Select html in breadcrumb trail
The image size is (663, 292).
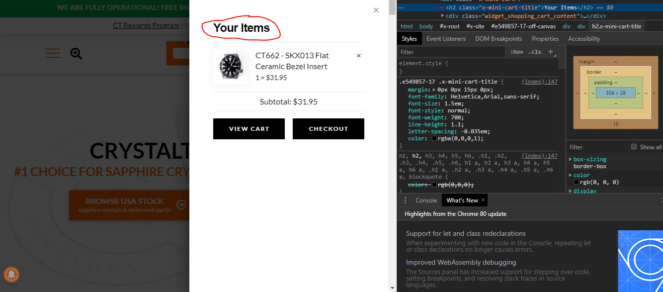click(x=407, y=26)
